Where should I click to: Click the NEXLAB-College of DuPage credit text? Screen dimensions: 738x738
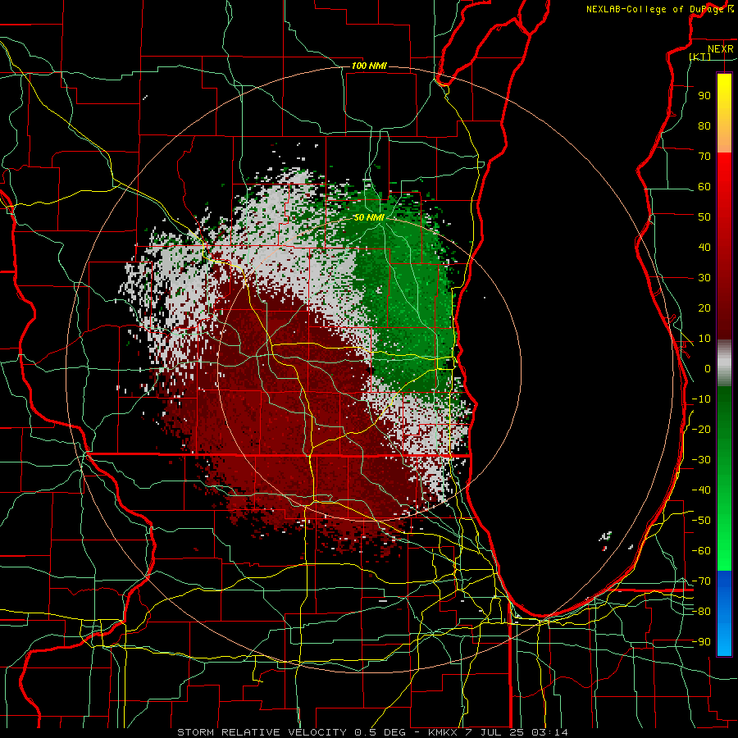pyautogui.click(x=657, y=9)
